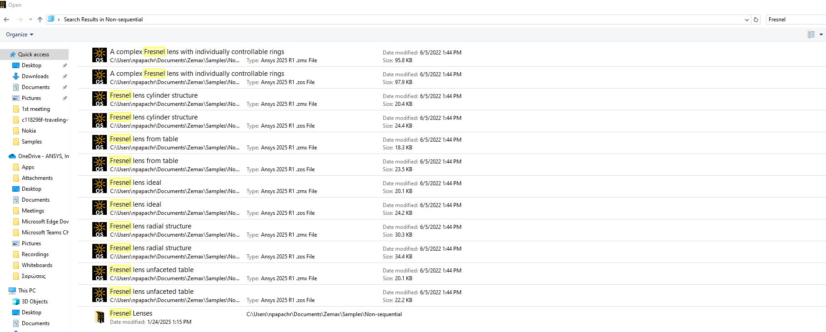Open the Organize menu

20,35
